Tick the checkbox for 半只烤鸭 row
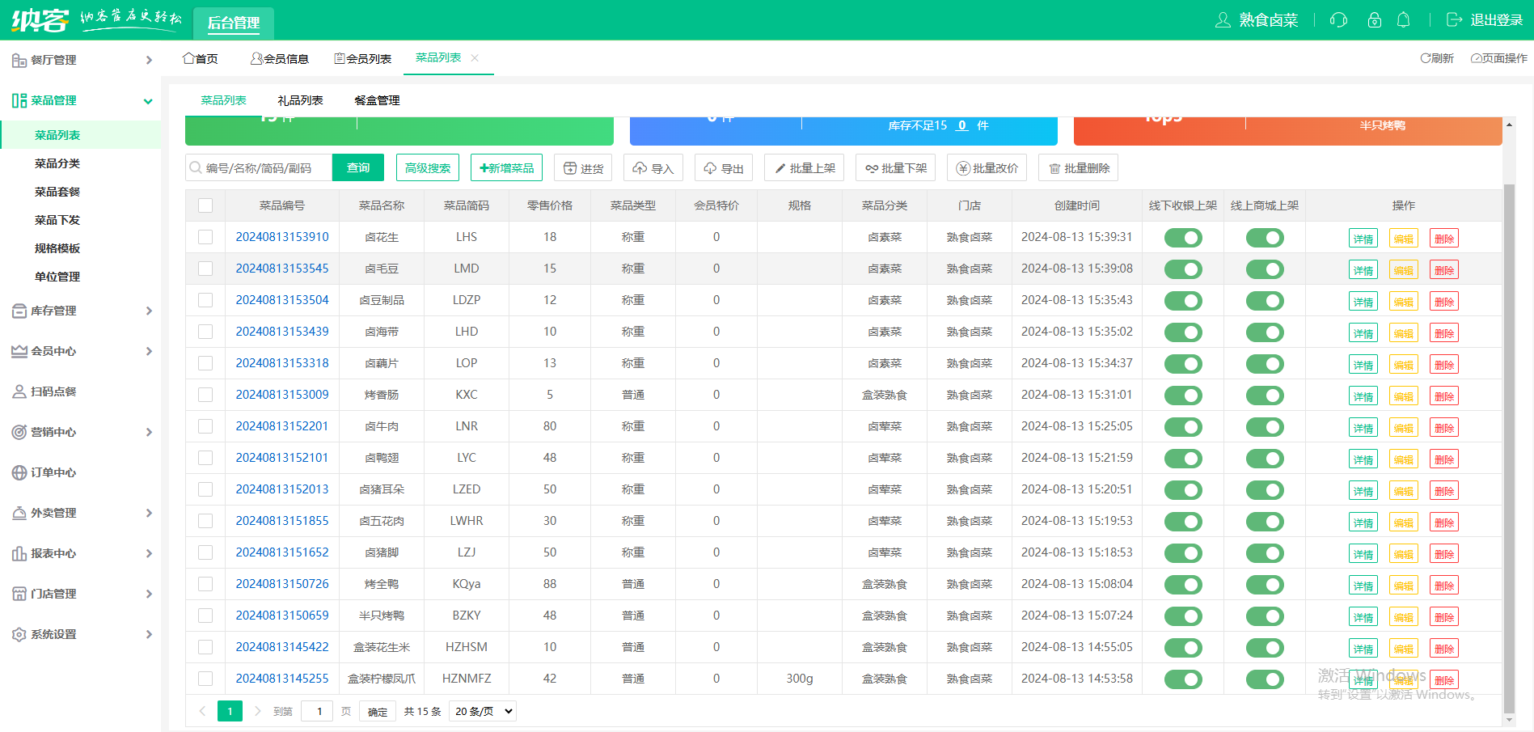The height and width of the screenshot is (732, 1534). (205, 616)
